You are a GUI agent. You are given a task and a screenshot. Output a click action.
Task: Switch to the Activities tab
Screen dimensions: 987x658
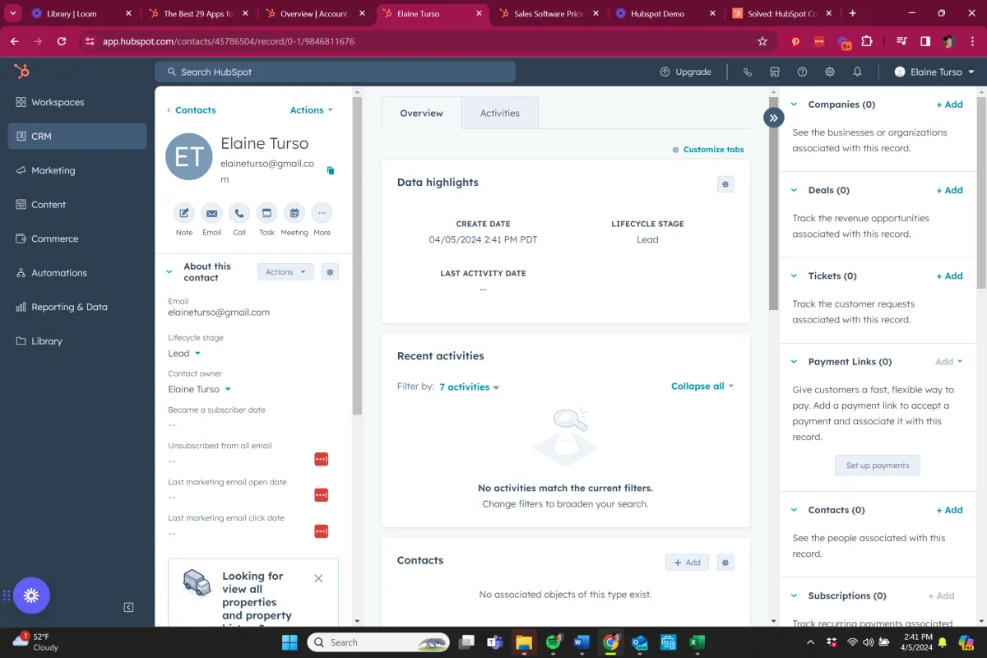pos(500,113)
